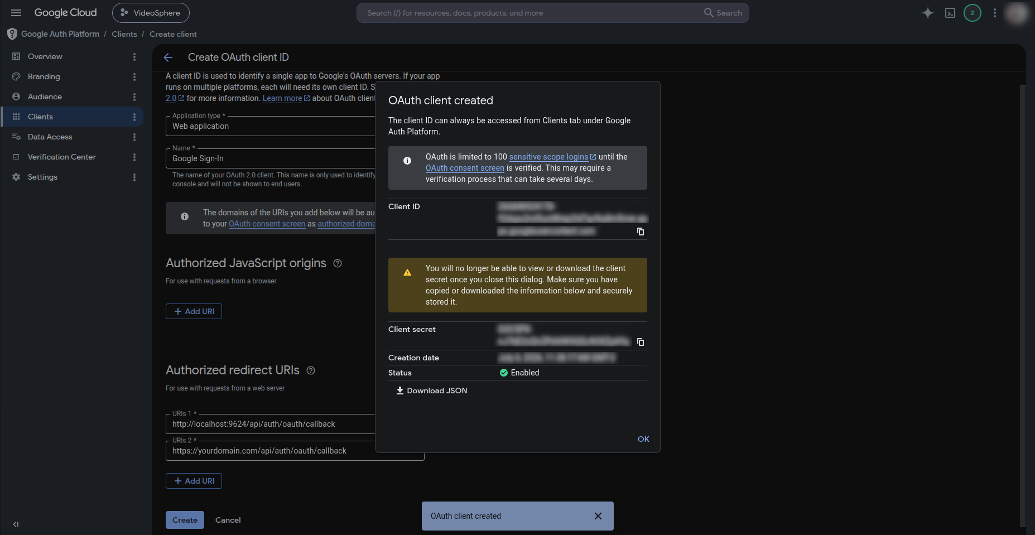Open sensitive scope logins link
Image resolution: width=1035 pixels, height=535 pixels.
pos(552,157)
